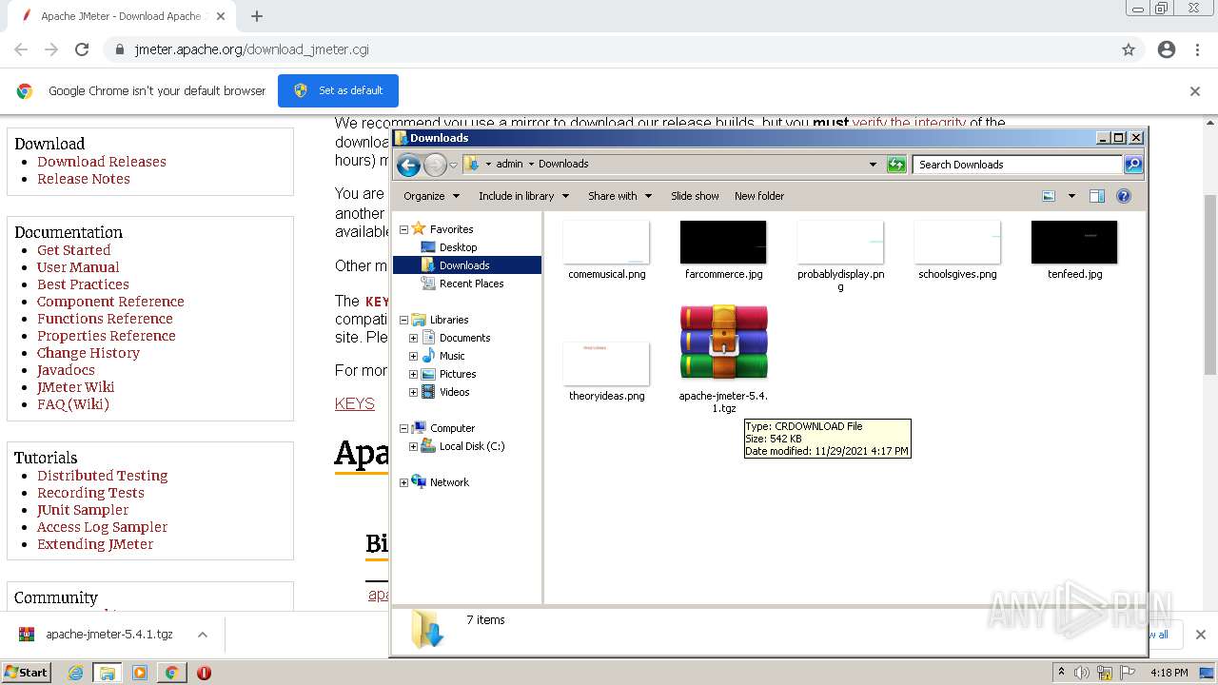Click the KEYS link
1218x685 pixels.
[355, 403]
